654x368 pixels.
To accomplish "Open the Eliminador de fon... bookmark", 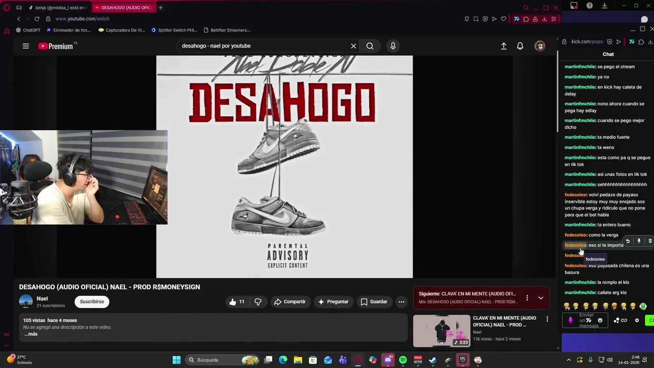I will [x=68, y=30].
